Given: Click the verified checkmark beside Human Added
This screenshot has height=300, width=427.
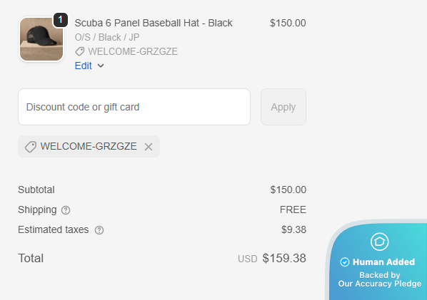Looking at the screenshot, I should [344, 262].
